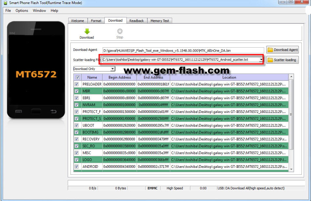
Task: Click the Begin Address column header
Action: 120,77
